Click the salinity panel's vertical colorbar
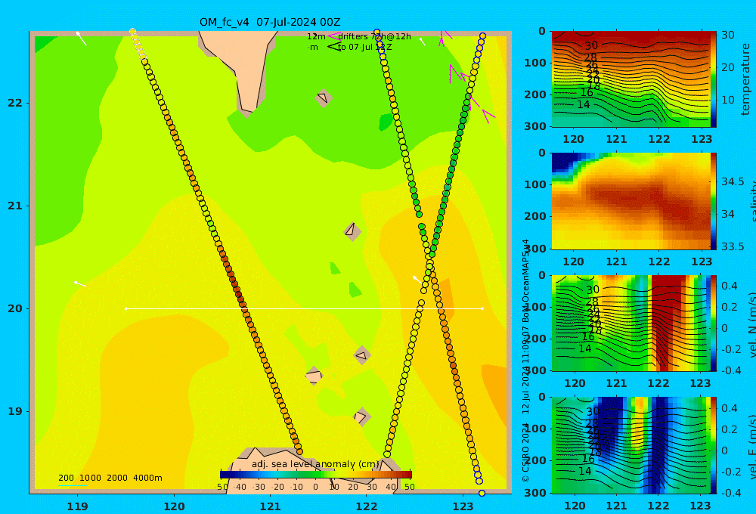756x514 pixels. (x=713, y=201)
